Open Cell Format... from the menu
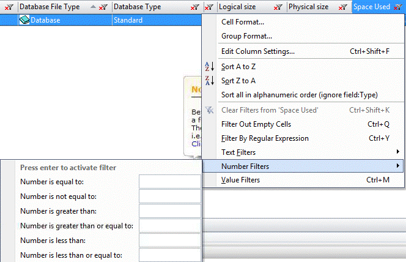406x262 pixels. click(242, 22)
